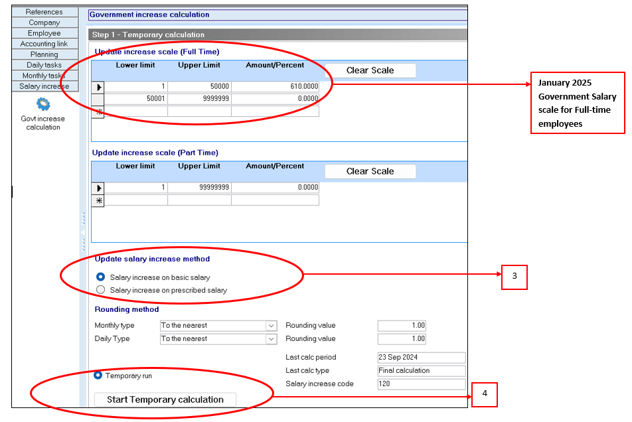This screenshot has width=632, height=422.
Task: Click the Monthly type Rounding value field
Action: 401,326
